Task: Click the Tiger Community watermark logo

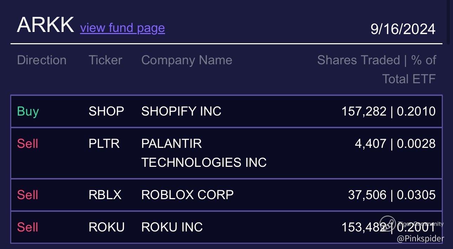Action: click(x=388, y=224)
